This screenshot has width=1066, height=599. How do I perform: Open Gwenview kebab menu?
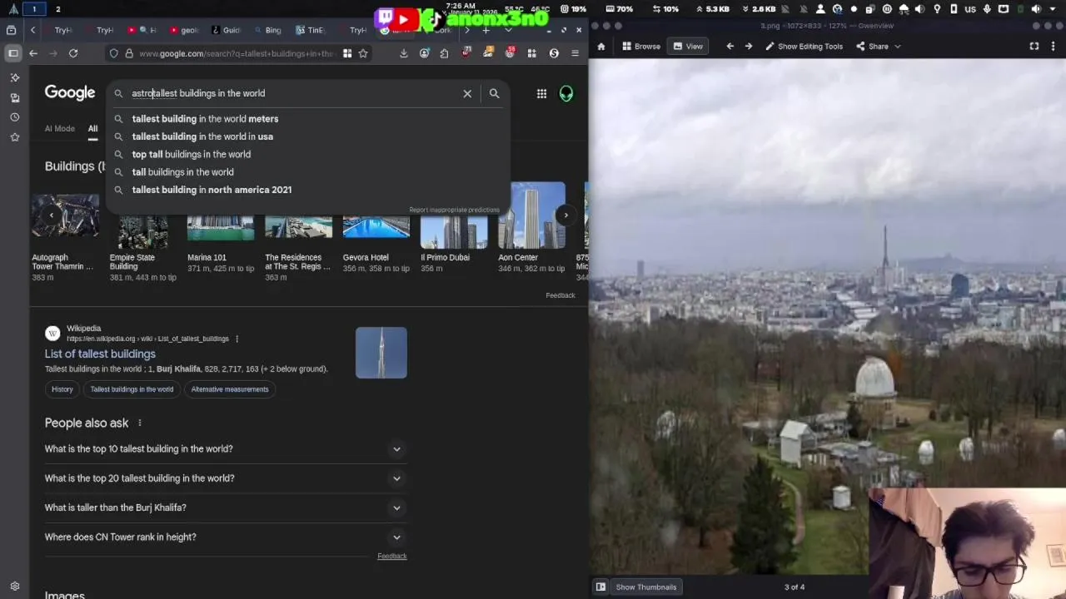pos(1054,47)
